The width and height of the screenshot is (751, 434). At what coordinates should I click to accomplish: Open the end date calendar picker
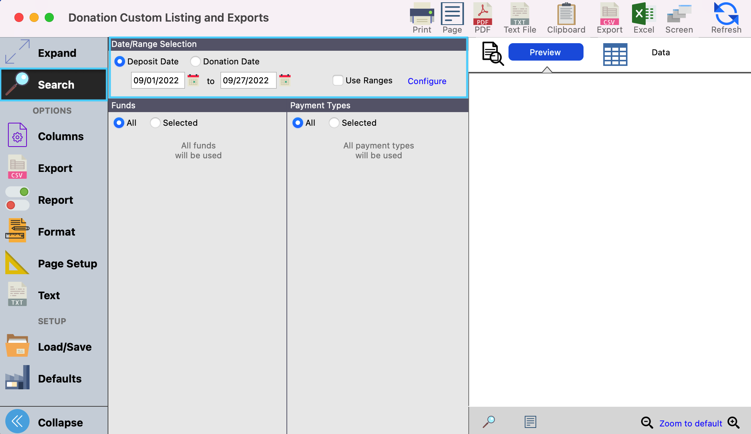click(285, 80)
